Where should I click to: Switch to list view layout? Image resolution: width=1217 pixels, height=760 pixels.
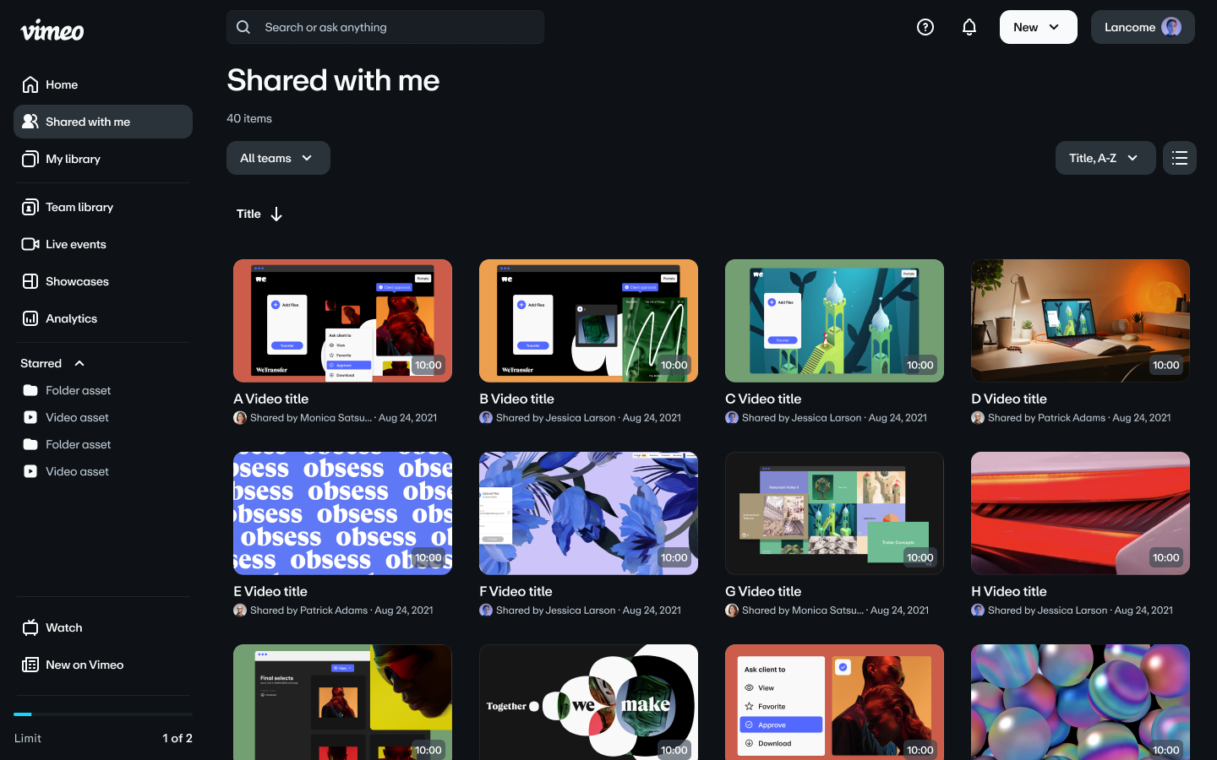point(1179,158)
